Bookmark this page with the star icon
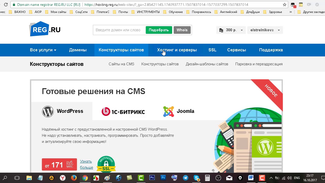 click(x=285, y=5)
